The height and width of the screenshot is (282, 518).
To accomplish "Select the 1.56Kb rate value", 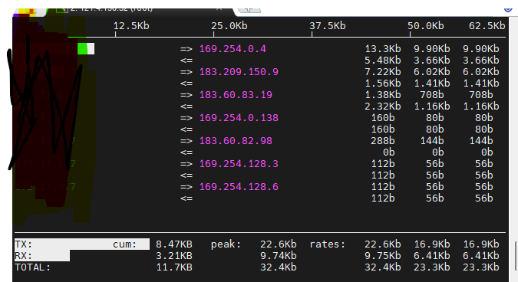I will click(383, 84).
